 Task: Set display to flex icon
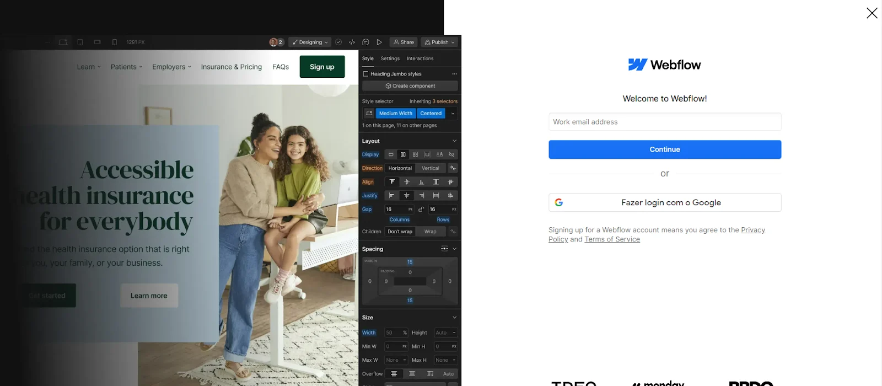[x=403, y=154]
